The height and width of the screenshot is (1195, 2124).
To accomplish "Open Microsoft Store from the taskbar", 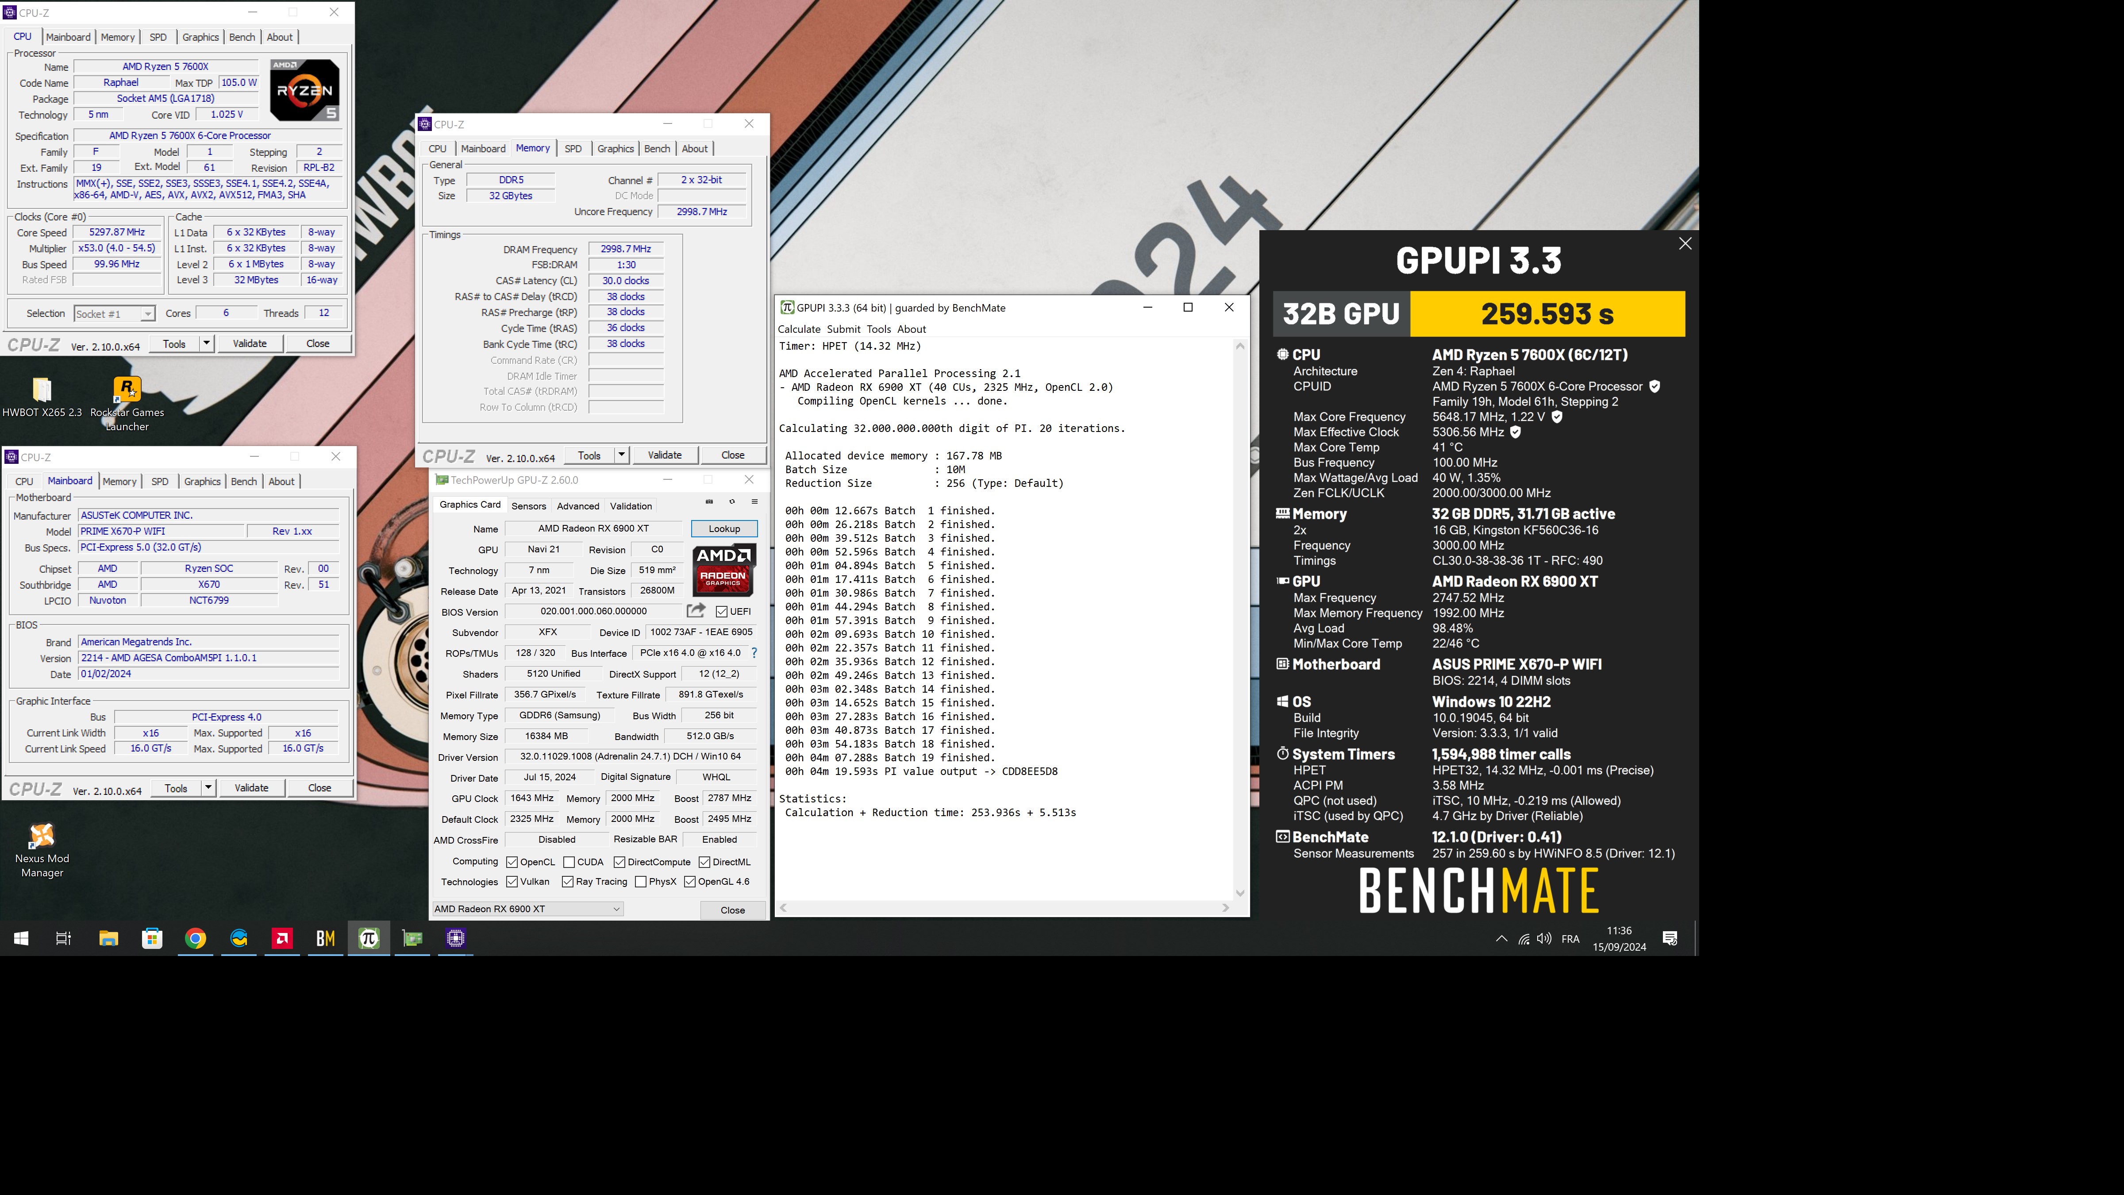I will pyautogui.click(x=152, y=938).
